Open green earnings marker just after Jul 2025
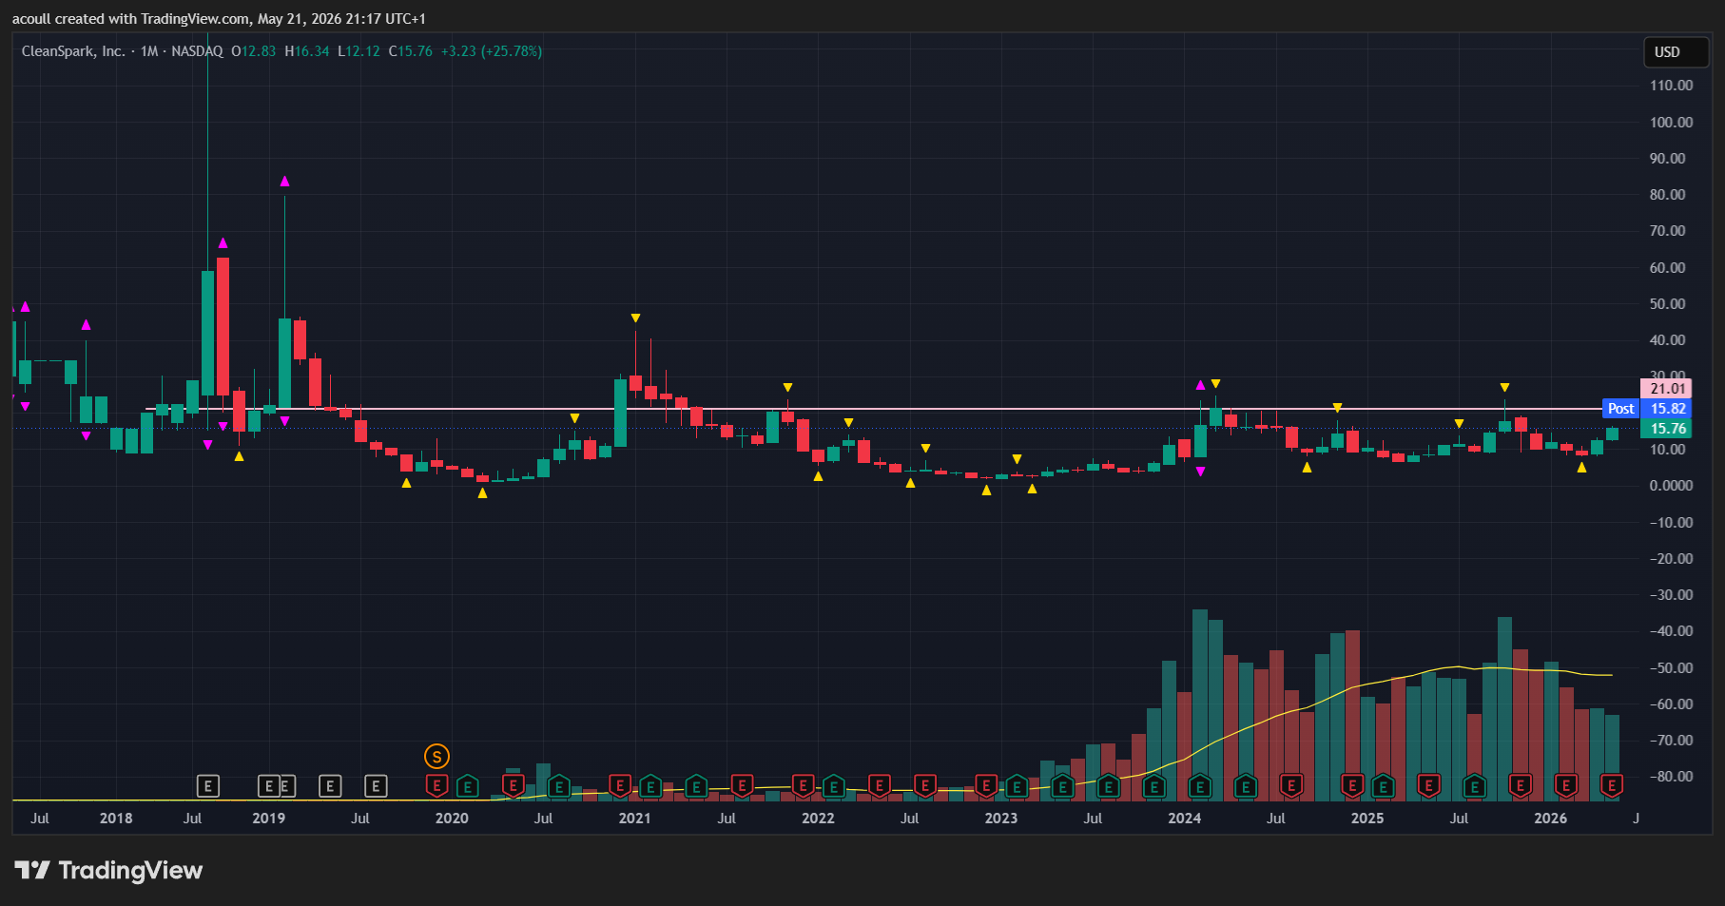Viewport: 1725px width, 906px height. pyautogui.click(x=1474, y=786)
